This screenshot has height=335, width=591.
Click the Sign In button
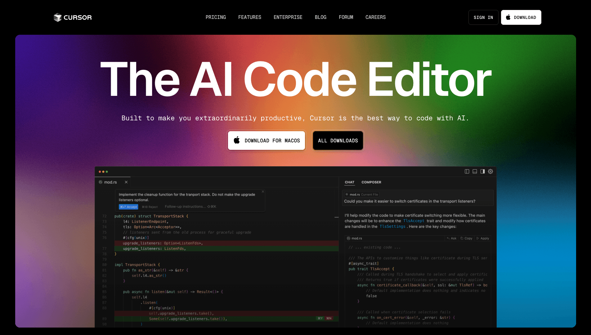click(x=483, y=17)
